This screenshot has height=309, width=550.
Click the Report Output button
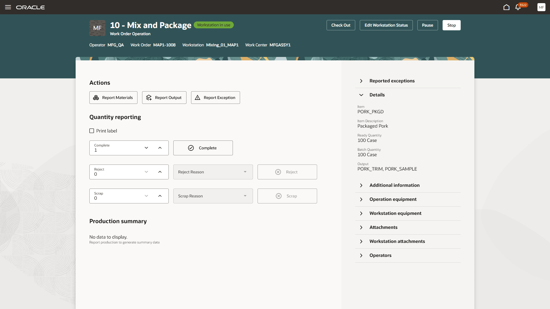click(x=164, y=98)
